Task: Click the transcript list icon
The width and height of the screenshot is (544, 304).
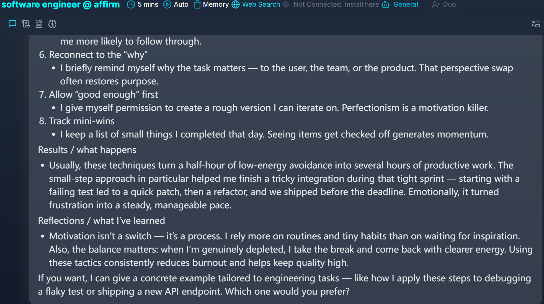Action: coord(26,24)
